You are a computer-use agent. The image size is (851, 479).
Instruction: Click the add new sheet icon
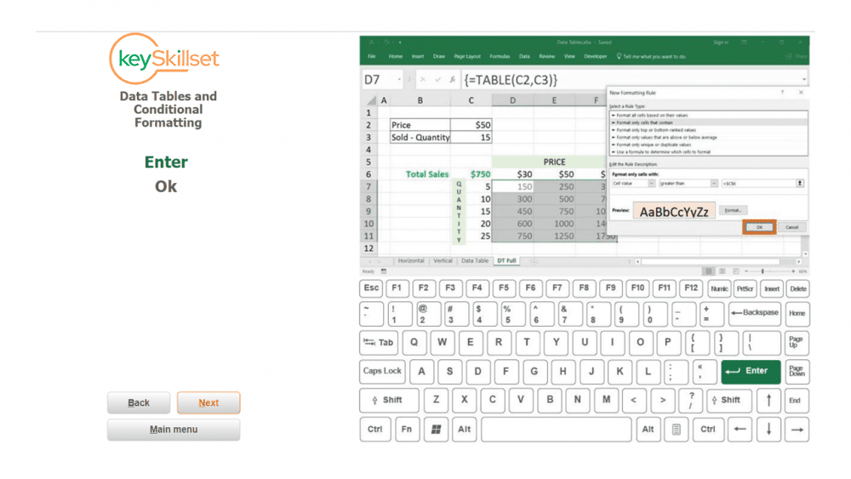pyautogui.click(x=534, y=261)
